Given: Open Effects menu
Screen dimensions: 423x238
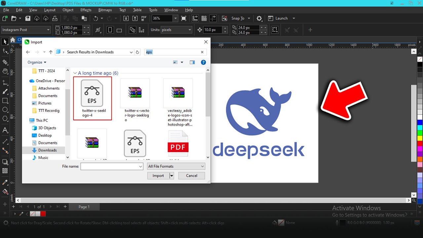Looking at the screenshot, I should pos(86,10).
